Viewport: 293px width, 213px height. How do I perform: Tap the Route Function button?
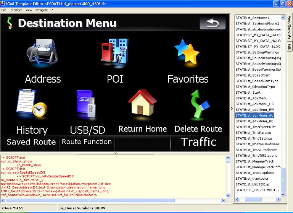pyautogui.click(x=87, y=142)
